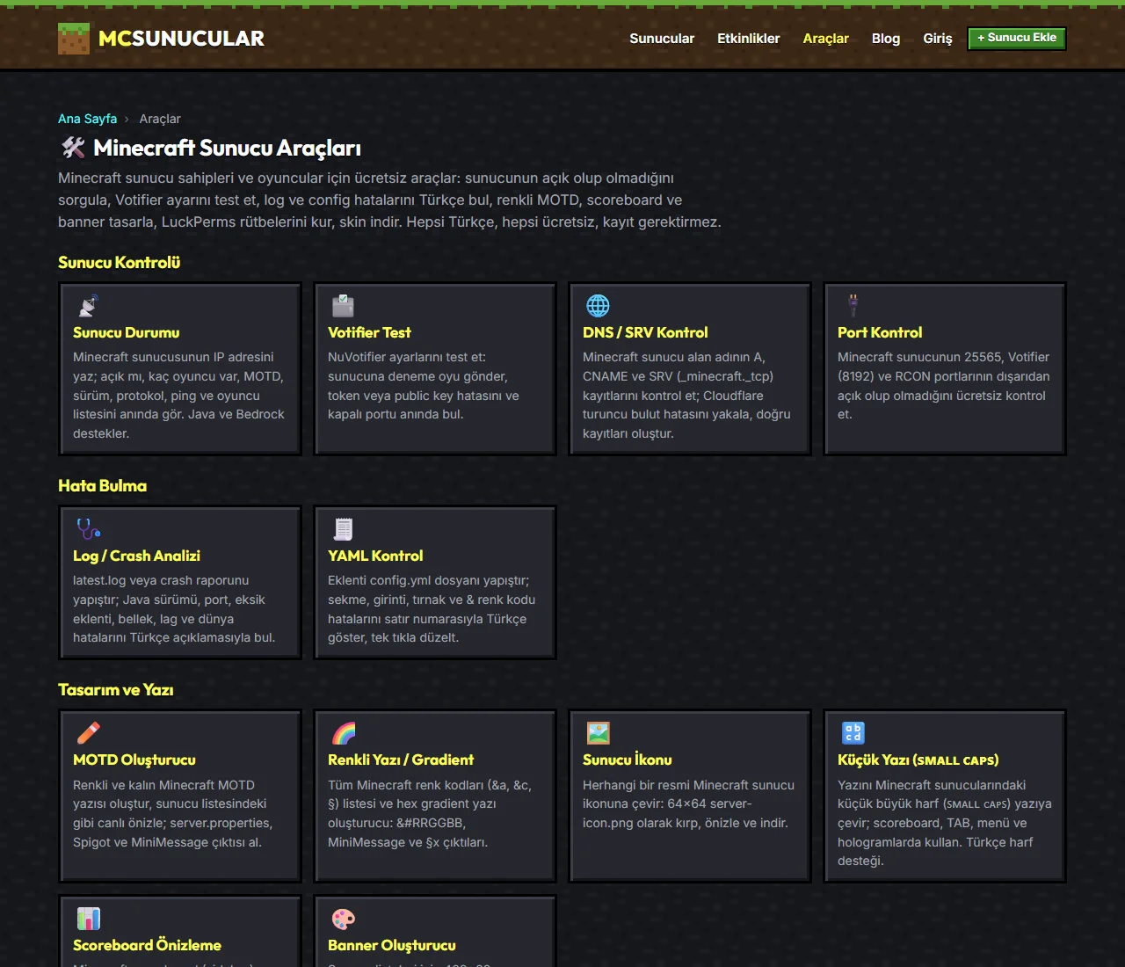Click the ballot box icon on Votifier Test card

point(343,306)
